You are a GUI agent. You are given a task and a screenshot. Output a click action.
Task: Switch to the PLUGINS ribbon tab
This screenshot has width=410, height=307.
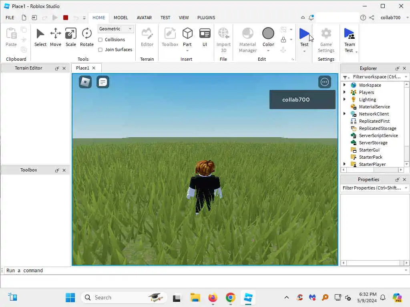click(x=206, y=18)
